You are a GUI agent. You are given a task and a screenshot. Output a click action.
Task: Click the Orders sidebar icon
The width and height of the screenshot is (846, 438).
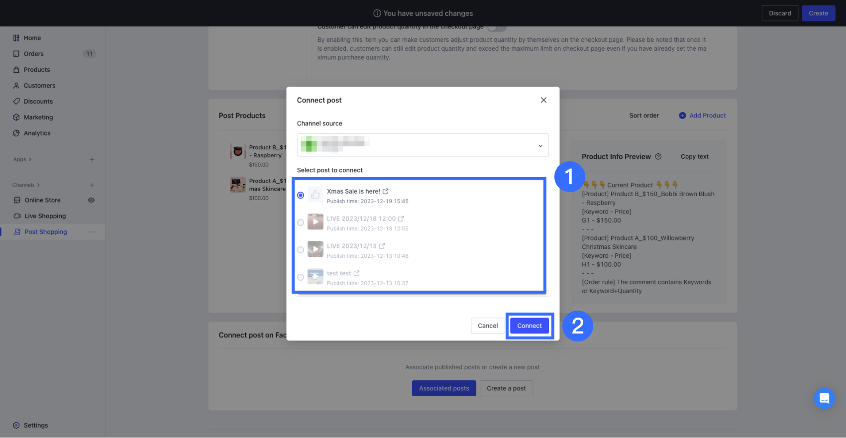pyautogui.click(x=16, y=54)
